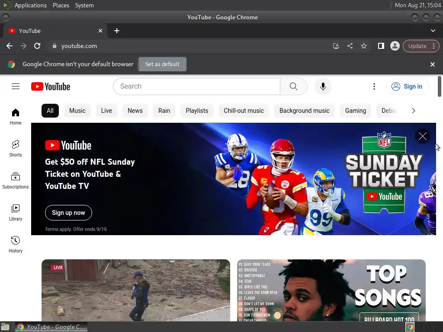443x332 pixels.
Task: Select the Live filter chip
Action: click(x=106, y=111)
